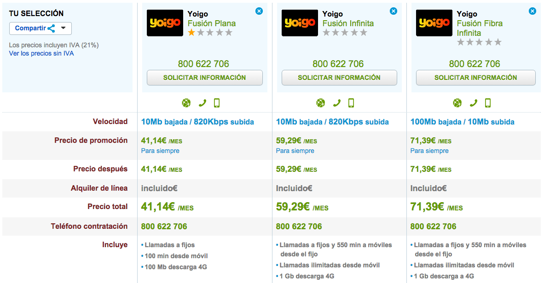Click the internet globe icon under Fusión Plana

point(186,103)
